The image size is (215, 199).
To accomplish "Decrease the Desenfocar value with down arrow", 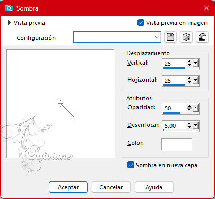I will [190, 127].
